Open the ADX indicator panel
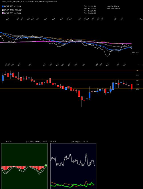 (73, 166)
